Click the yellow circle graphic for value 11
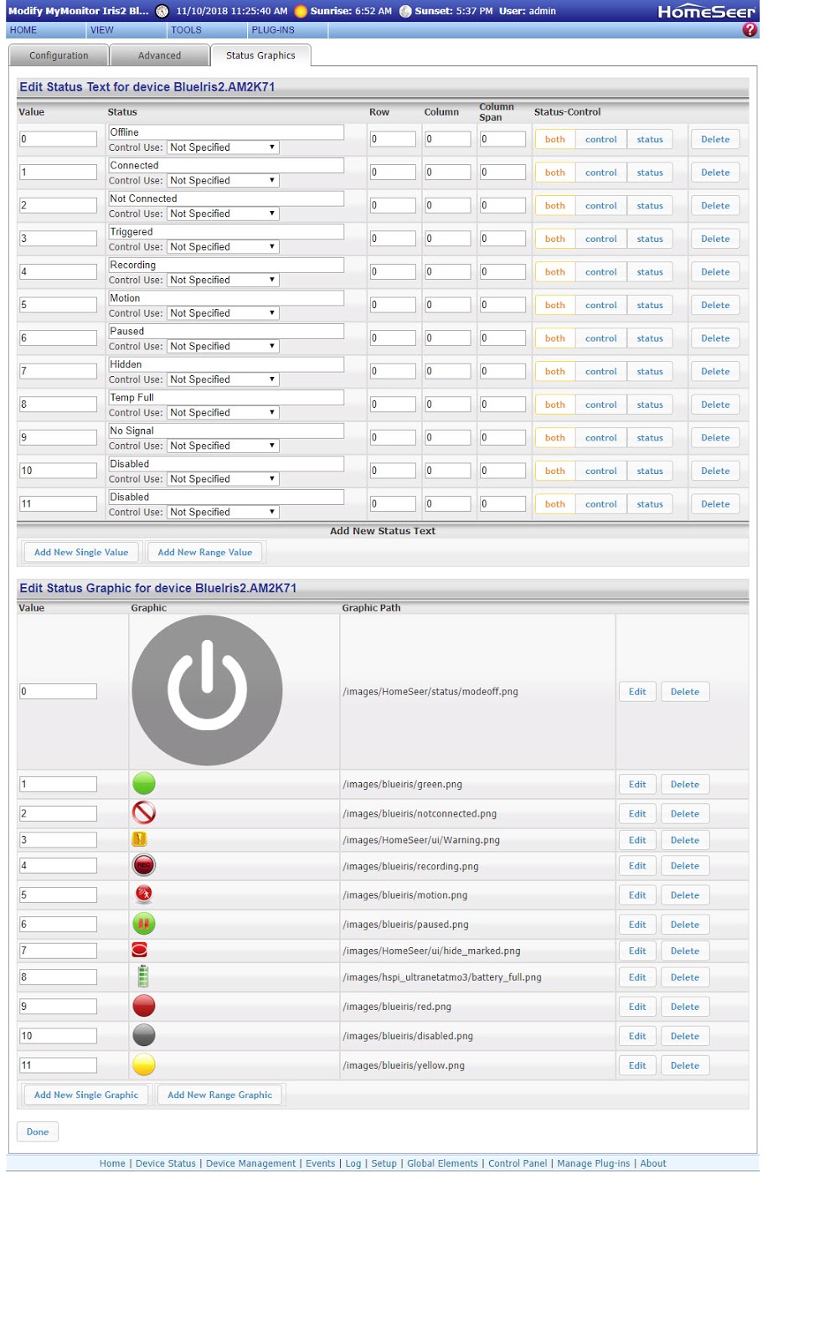 click(144, 1064)
